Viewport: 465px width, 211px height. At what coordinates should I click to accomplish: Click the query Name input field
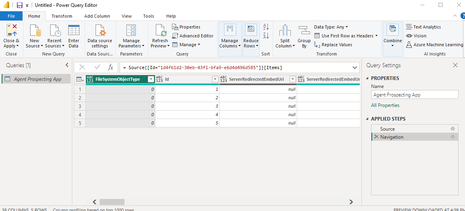tap(414, 95)
